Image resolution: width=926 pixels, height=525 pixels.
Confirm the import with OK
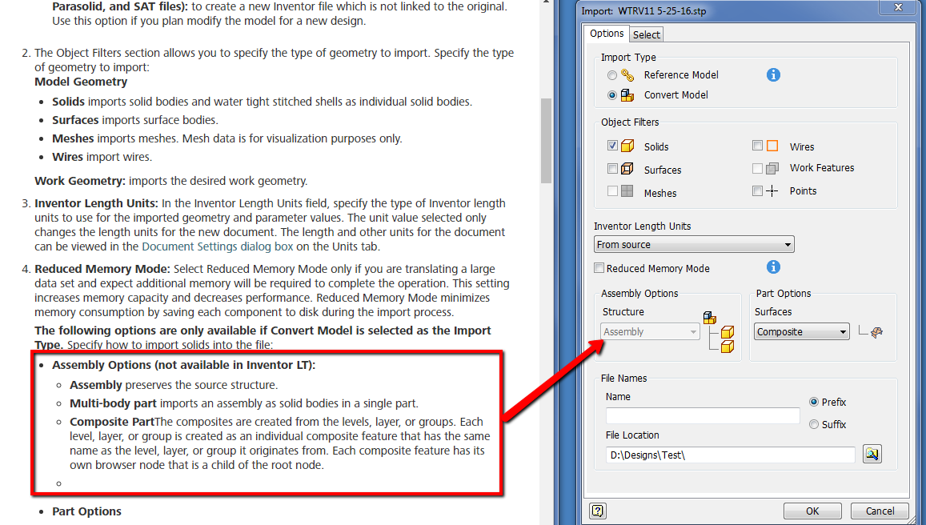[812, 511]
